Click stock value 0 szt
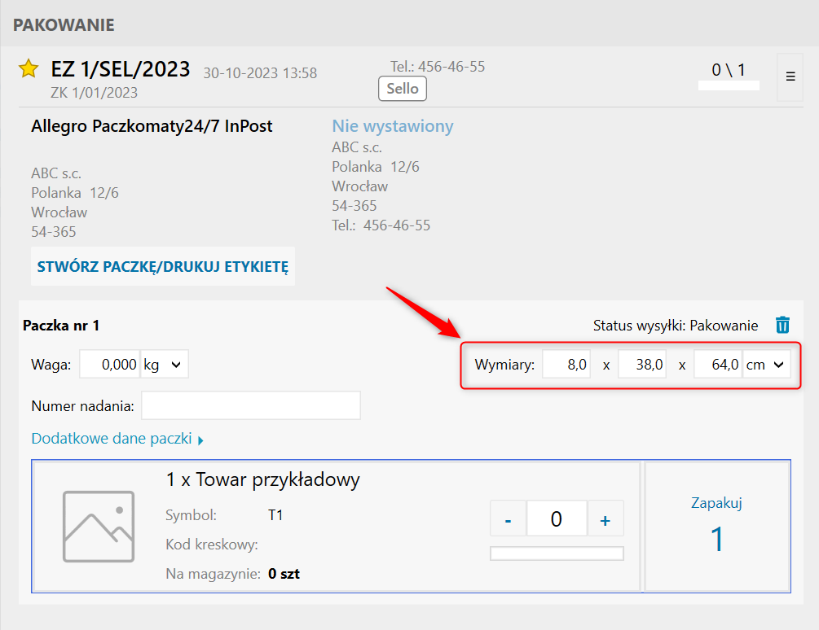819x630 pixels. [284, 574]
